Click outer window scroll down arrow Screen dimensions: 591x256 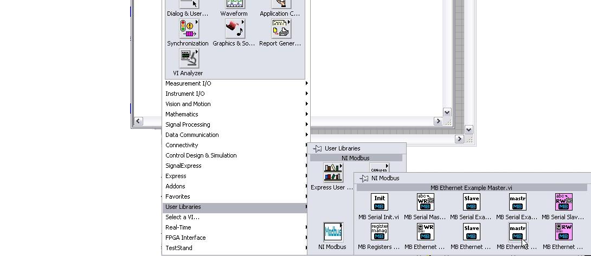(x=468, y=130)
